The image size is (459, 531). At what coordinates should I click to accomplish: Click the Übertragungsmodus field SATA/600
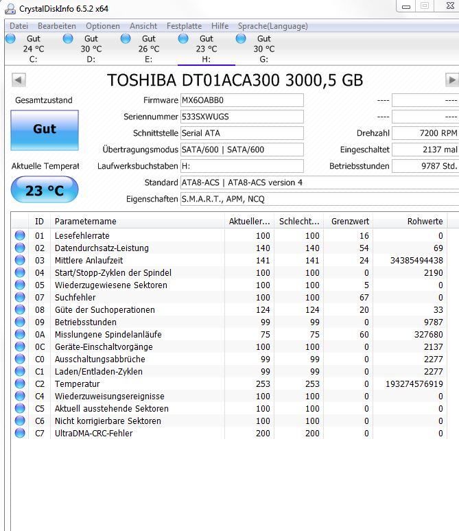(242, 150)
